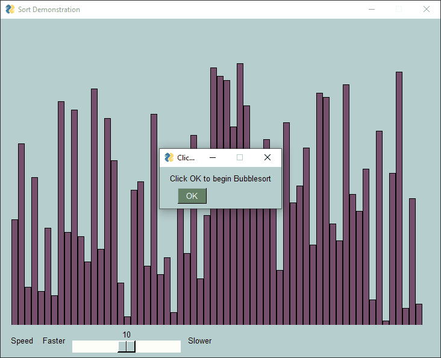Screen dimensions: 441x358
Task: Select the leftmost bar in the chart
Action: click(x=15, y=272)
